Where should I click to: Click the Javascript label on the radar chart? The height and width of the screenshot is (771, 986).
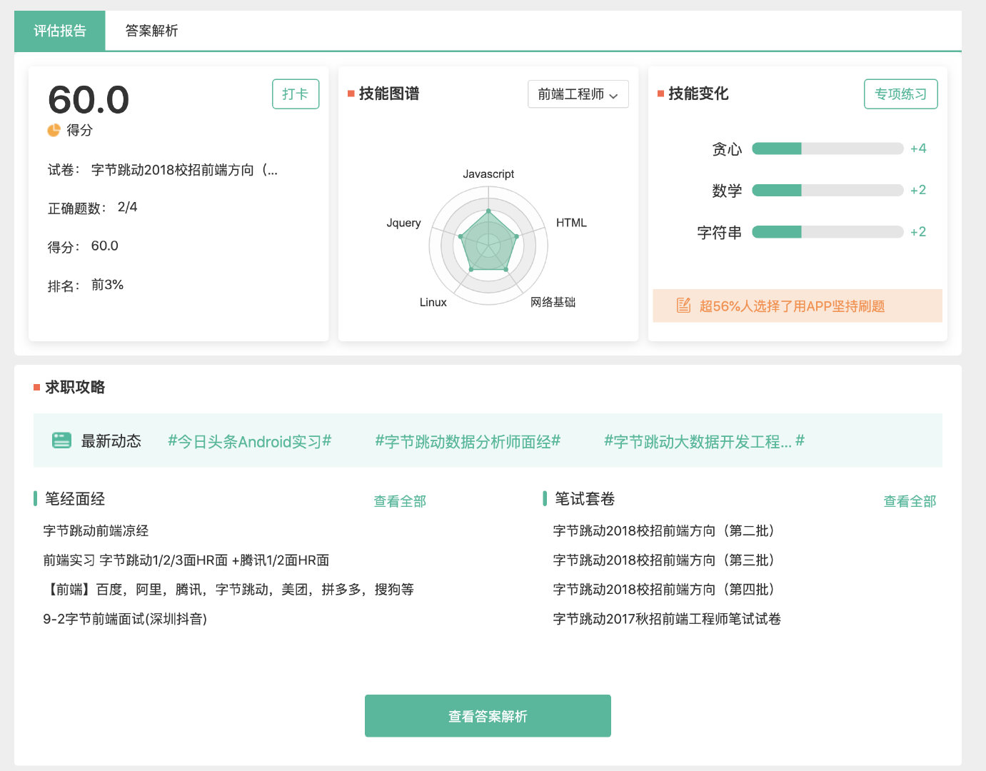coord(488,174)
